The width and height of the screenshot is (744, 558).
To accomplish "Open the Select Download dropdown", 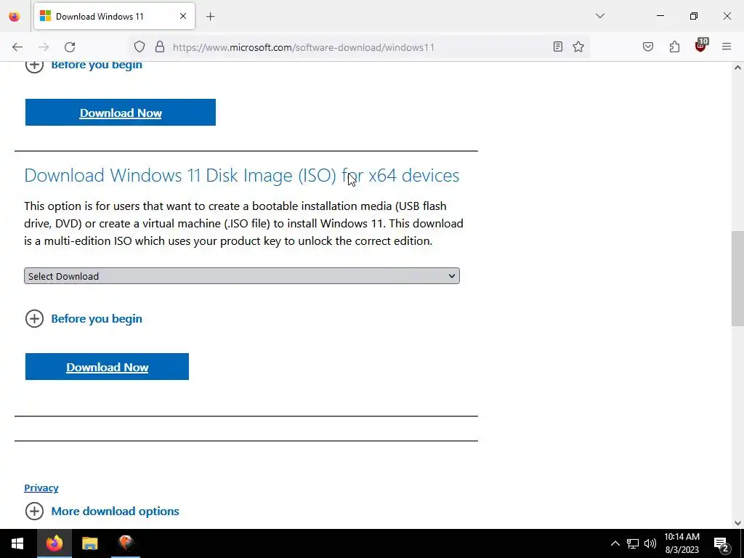I will click(x=241, y=276).
